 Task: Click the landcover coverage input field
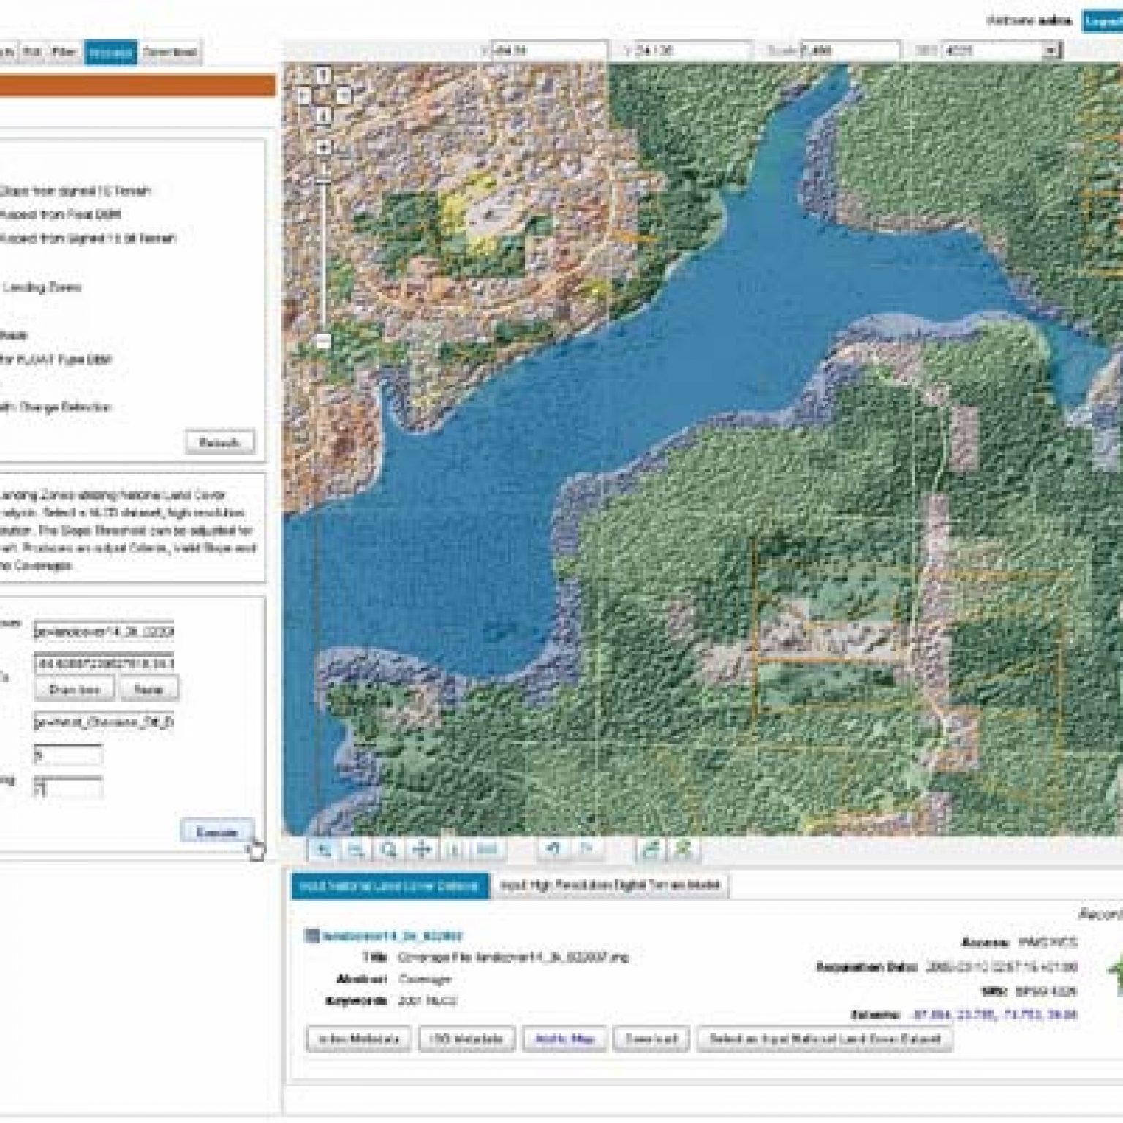104,630
